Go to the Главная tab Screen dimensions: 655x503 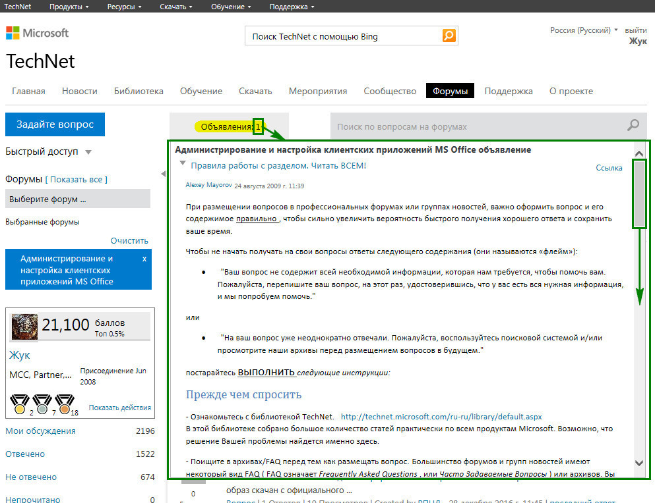(28, 91)
